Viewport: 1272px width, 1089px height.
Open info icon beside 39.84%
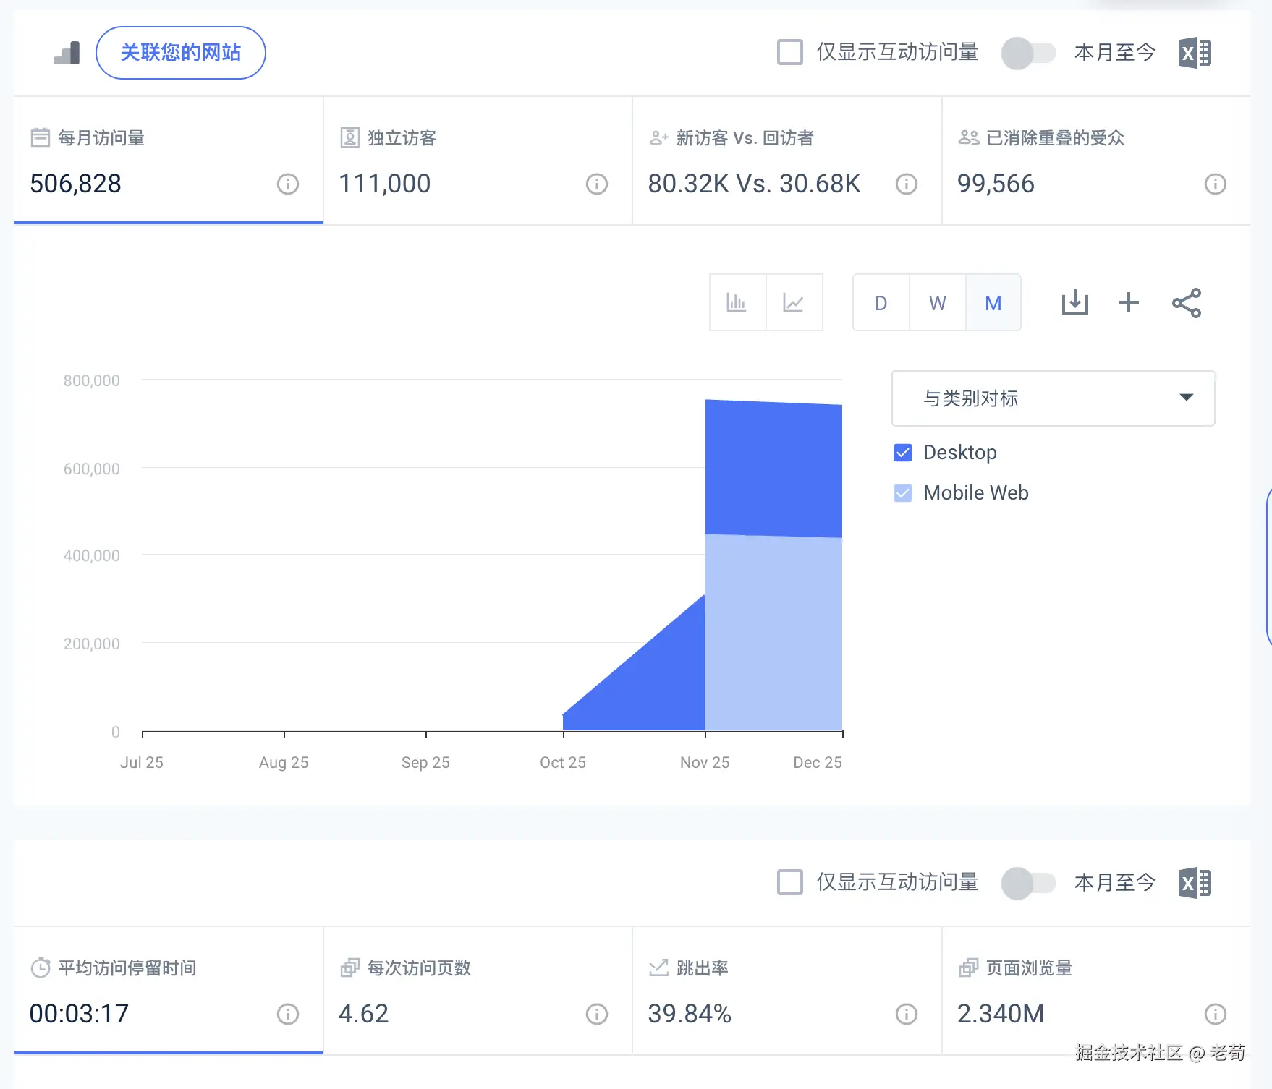click(x=907, y=1015)
